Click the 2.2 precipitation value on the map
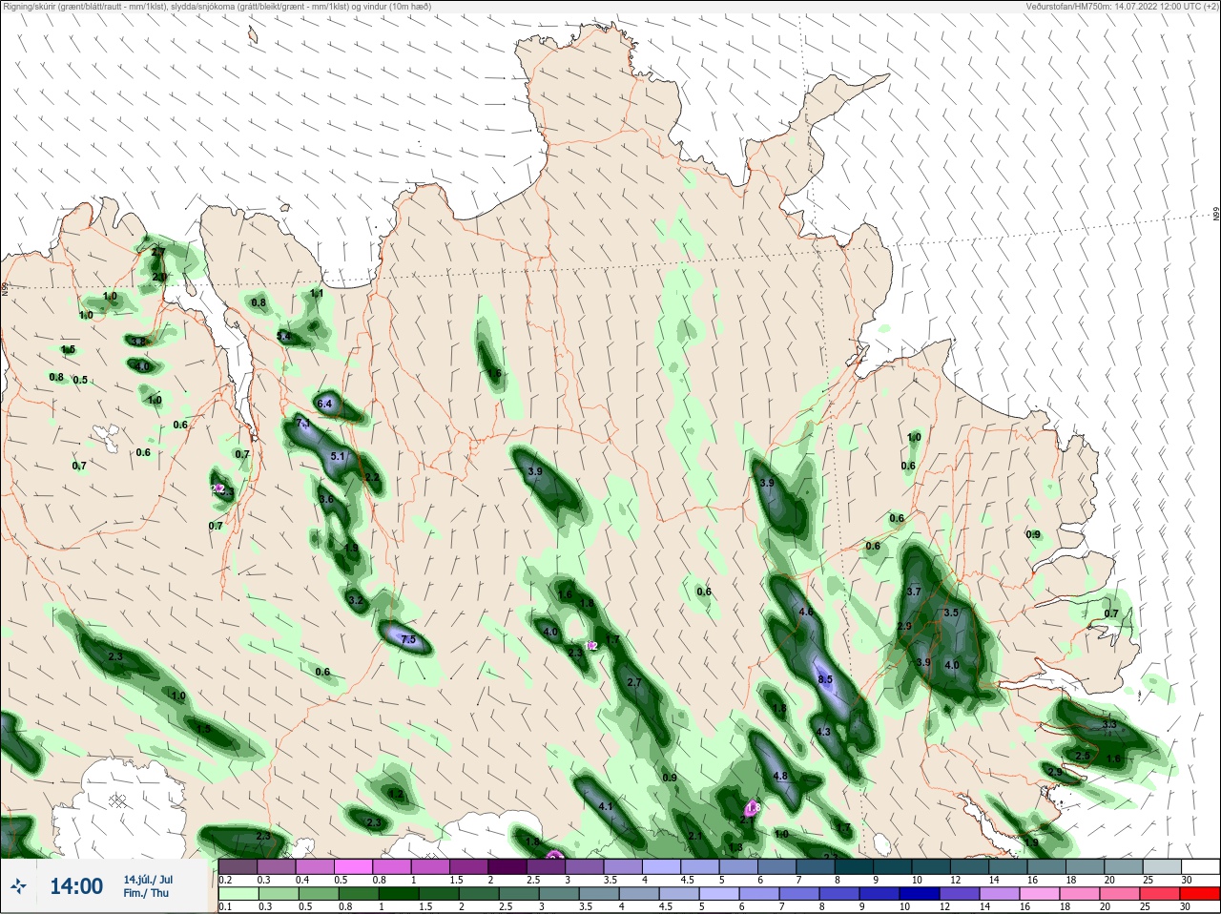1221x914 pixels. 372,478
